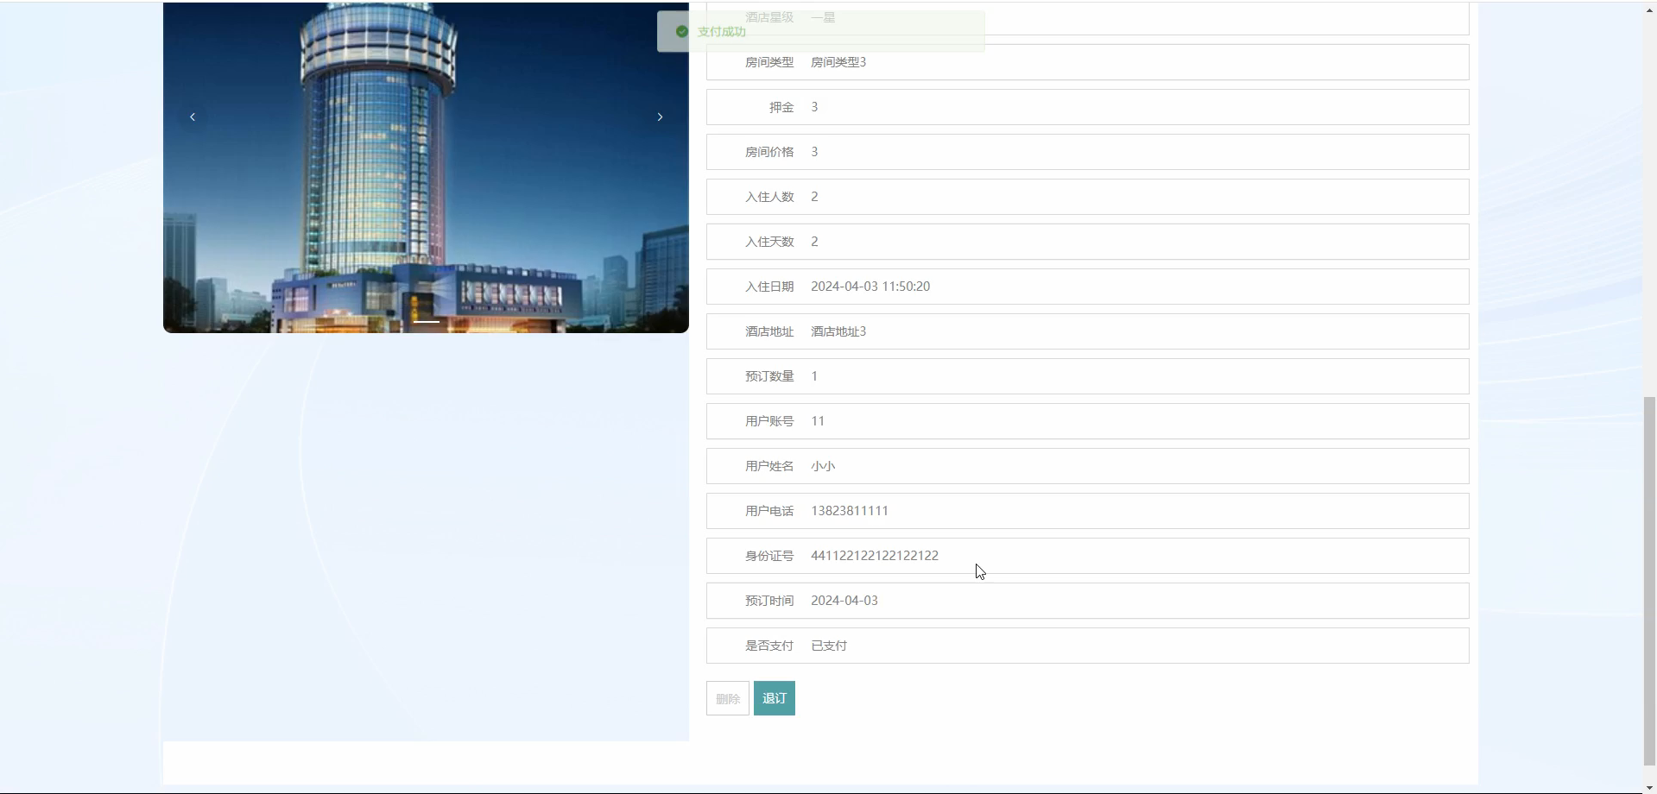
Task: Click the 入住人数 label
Action: pos(769,197)
